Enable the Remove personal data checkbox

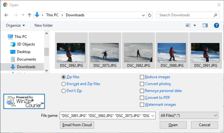(142, 91)
